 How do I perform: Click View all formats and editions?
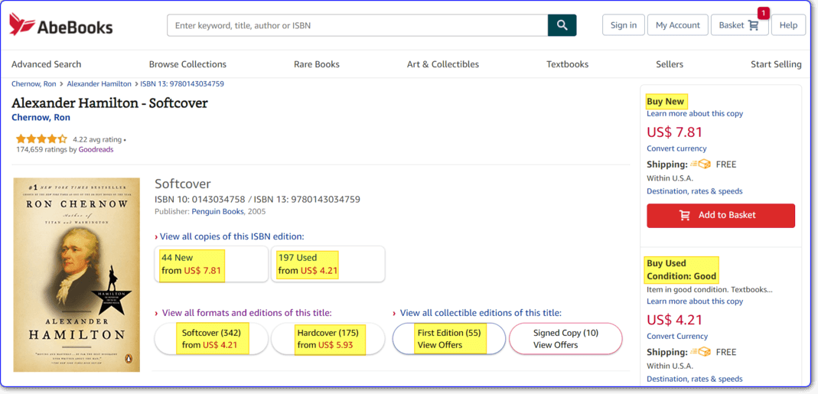[246, 313]
